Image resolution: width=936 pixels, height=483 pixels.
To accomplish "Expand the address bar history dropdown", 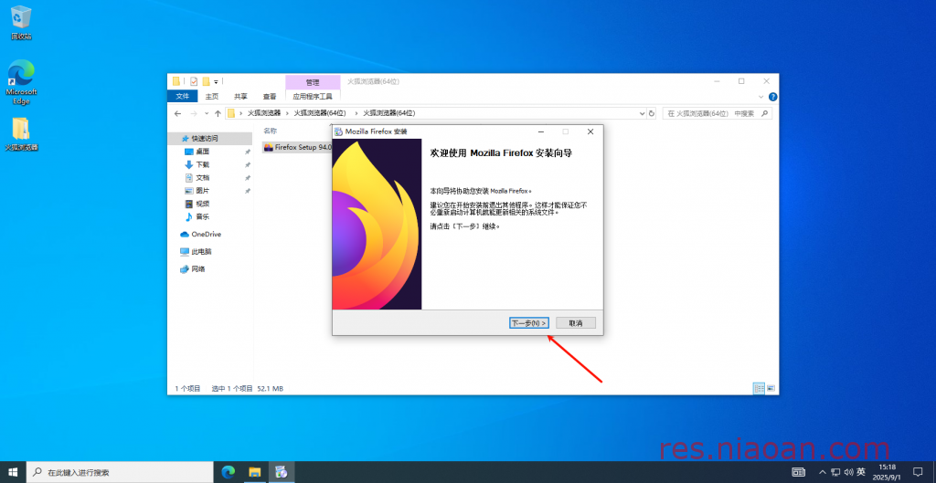I will (643, 113).
